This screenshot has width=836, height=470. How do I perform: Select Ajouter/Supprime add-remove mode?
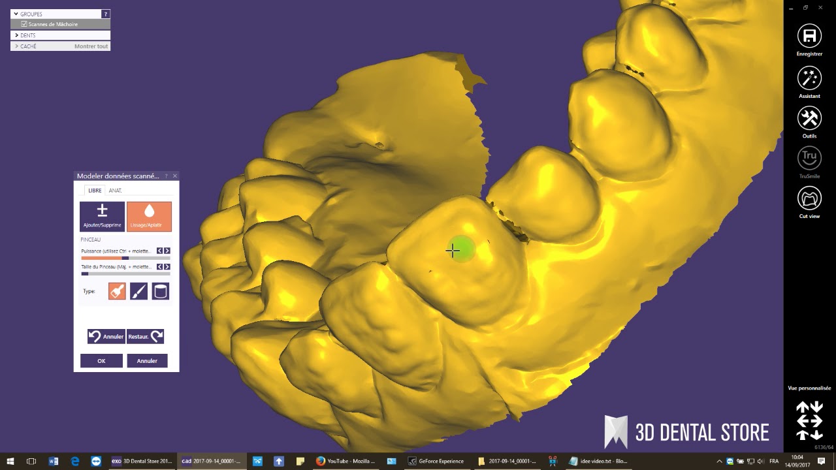pos(102,217)
